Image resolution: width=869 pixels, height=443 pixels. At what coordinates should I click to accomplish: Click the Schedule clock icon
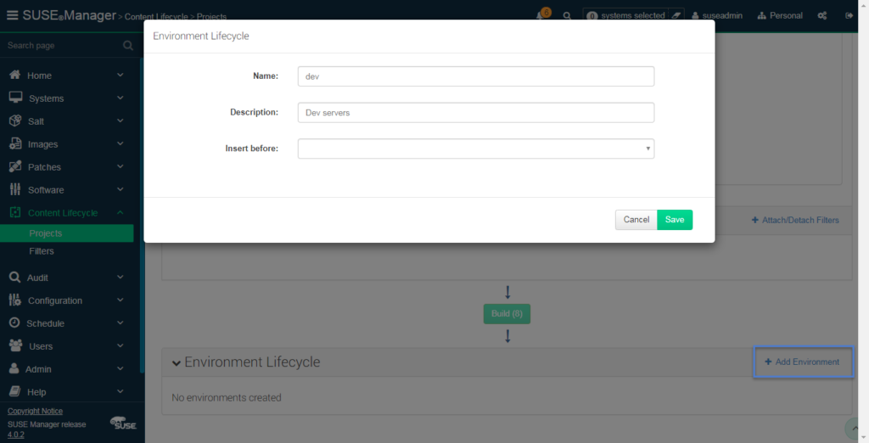14,322
